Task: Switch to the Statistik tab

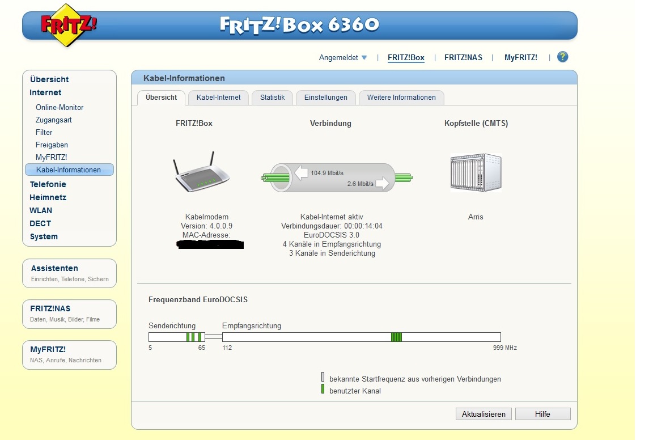Action: (x=272, y=98)
